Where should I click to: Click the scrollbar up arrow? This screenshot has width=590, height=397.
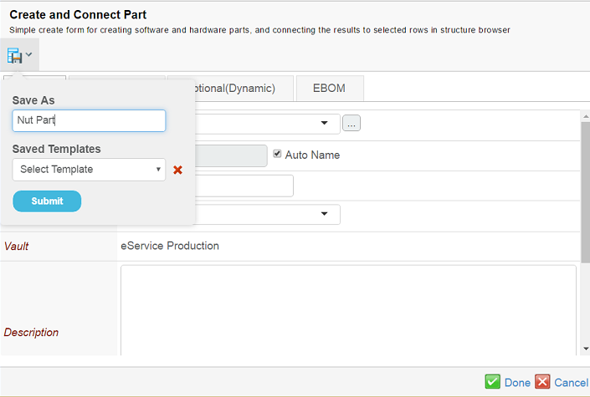[584, 116]
